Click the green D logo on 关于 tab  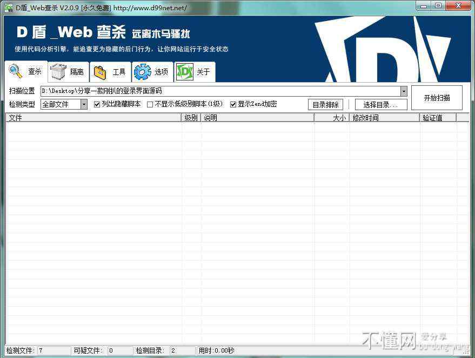tap(185, 72)
